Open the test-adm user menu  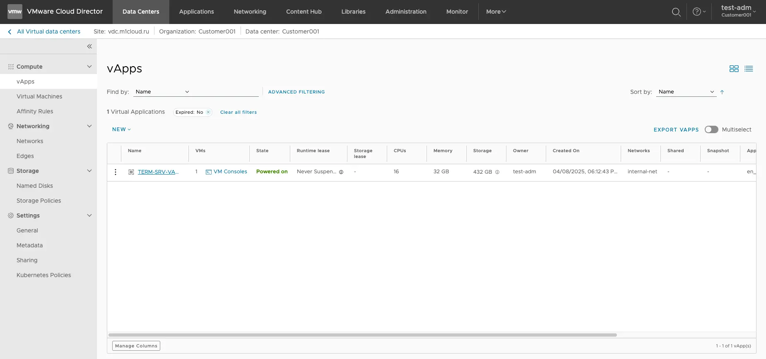[x=738, y=11]
